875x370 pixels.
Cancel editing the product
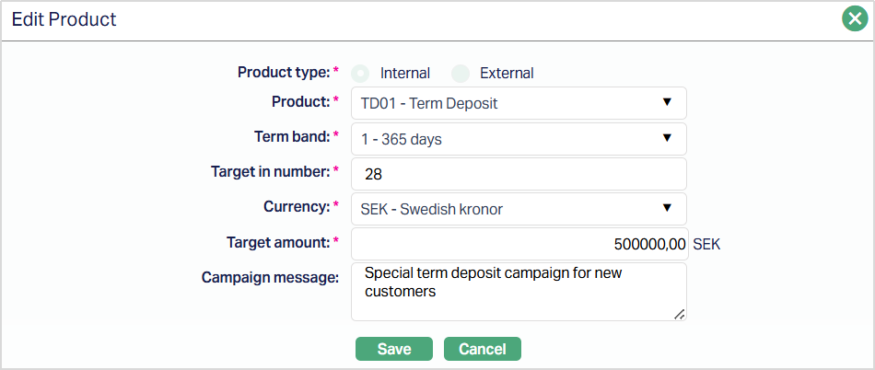coord(482,349)
